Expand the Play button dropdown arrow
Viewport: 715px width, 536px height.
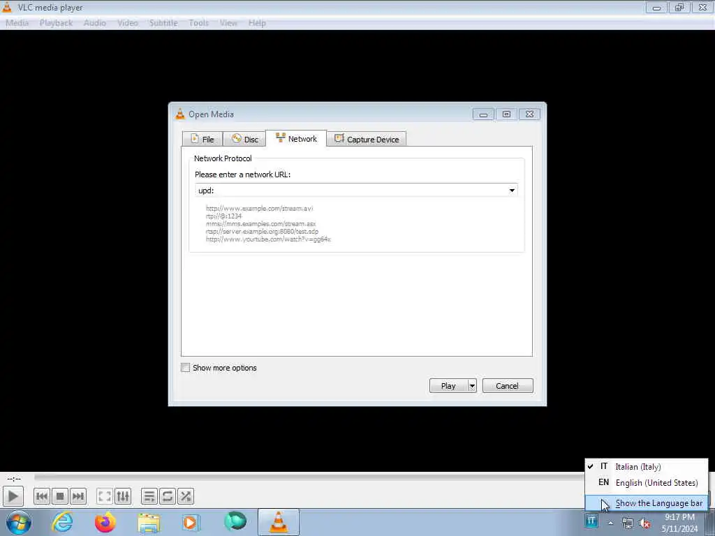[x=472, y=385]
